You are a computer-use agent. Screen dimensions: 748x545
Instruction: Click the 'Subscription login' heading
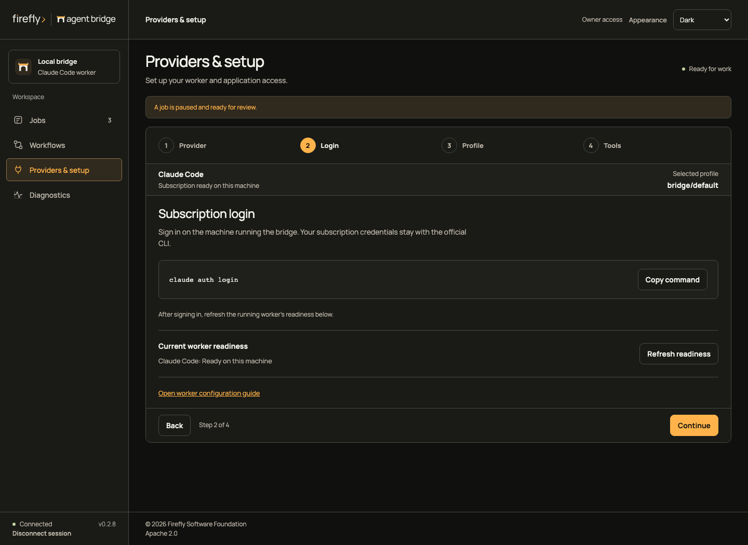tap(206, 214)
